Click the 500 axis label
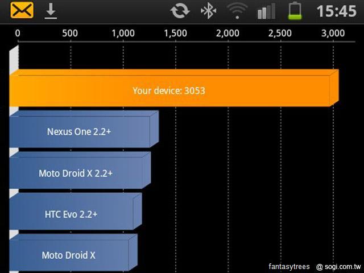This screenshot has width=364, height=273. (70, 34)
